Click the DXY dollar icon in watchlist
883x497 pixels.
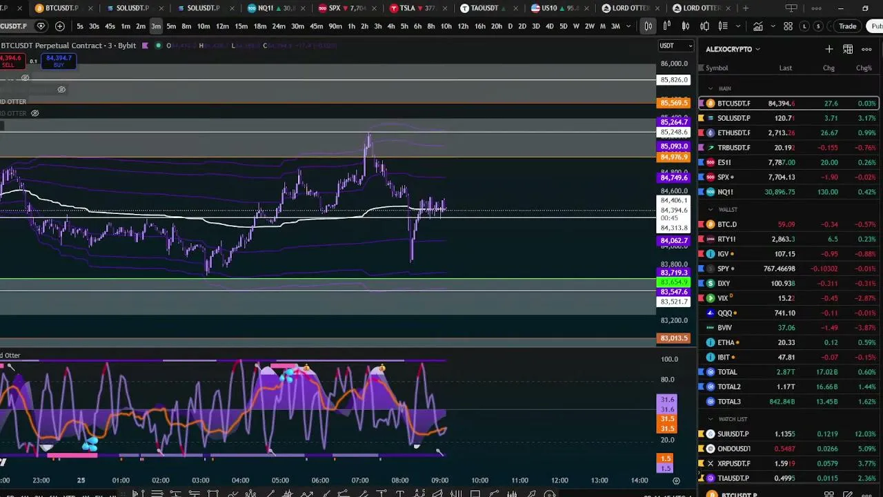tap(711, 284)
